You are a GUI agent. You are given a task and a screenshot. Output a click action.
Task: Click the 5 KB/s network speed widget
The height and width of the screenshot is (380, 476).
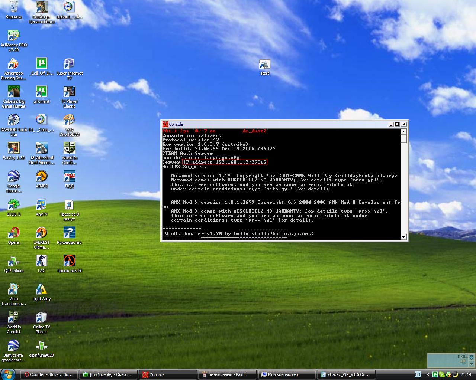point(451,360)
